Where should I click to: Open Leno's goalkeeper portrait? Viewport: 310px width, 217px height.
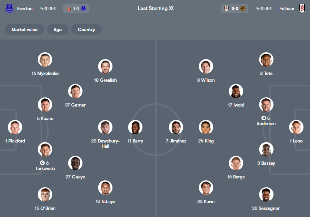pos(296,127)
